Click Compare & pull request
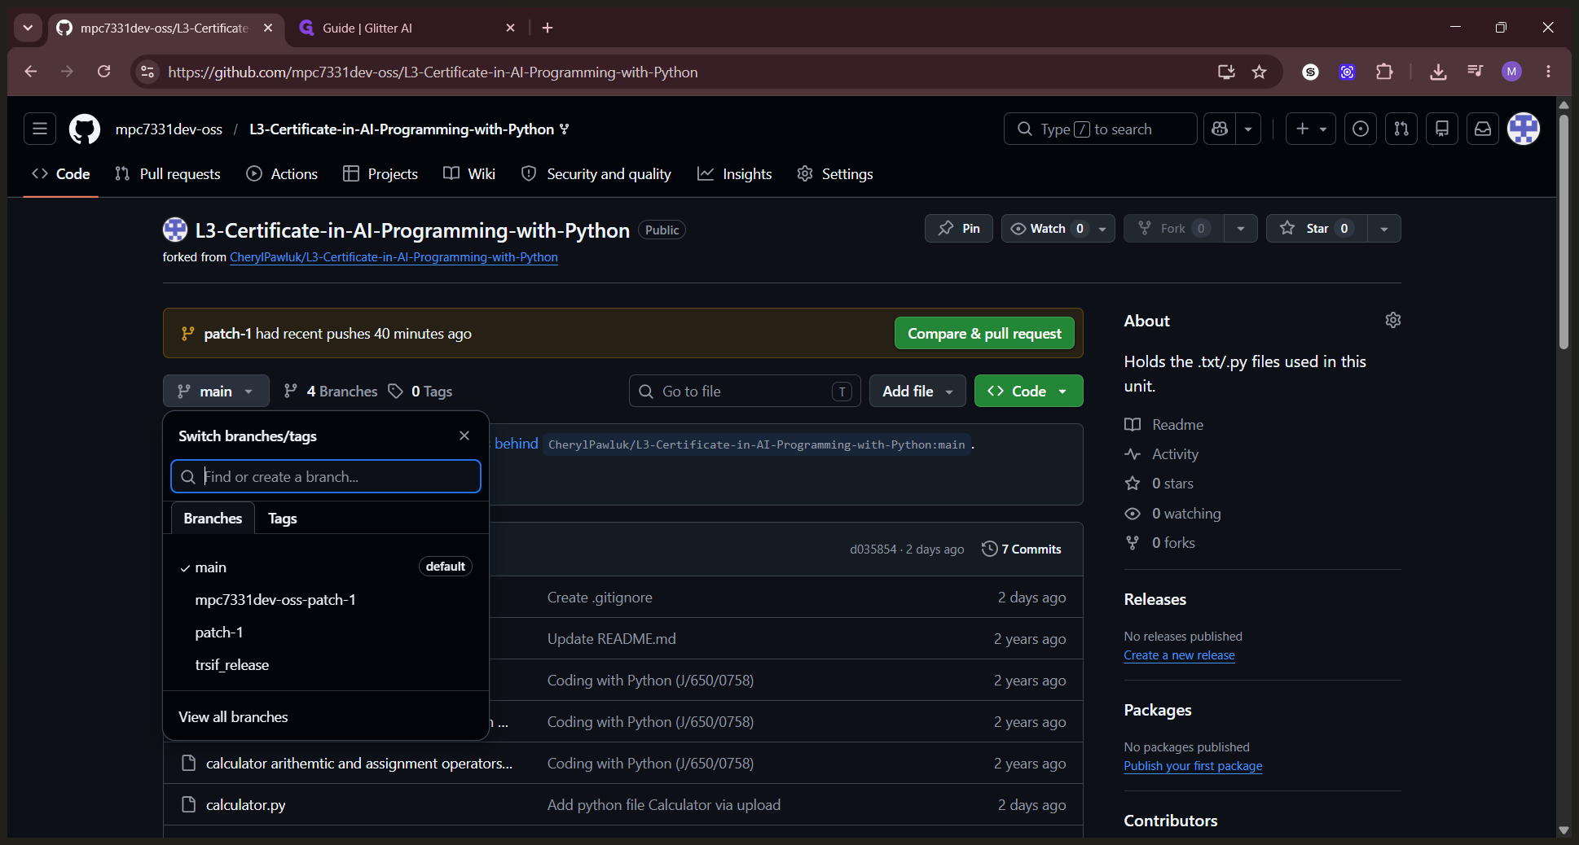 [x=984, y=333]
